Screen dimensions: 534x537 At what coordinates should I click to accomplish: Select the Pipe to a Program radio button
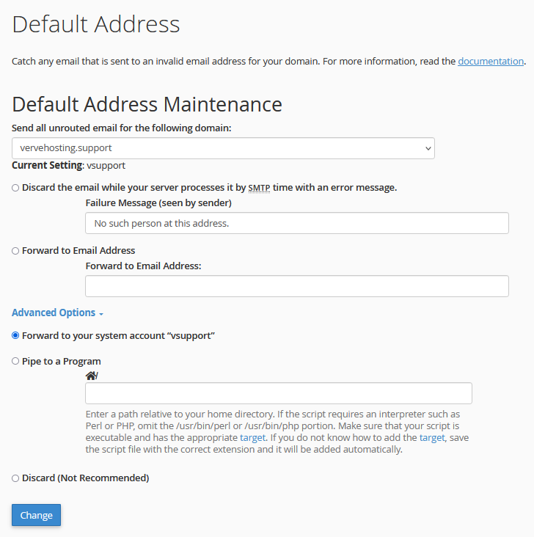15,362
